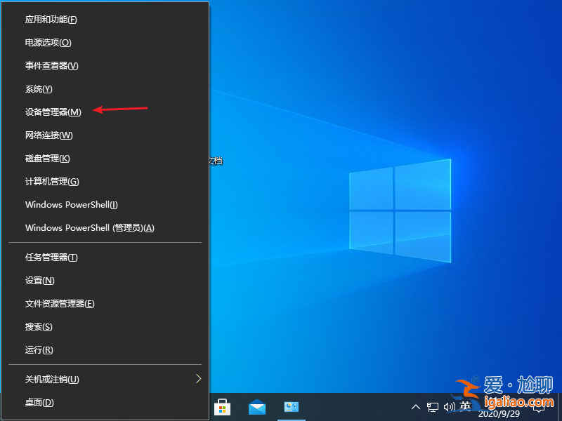Expand the 关机或注销 submenu arrow
This screenshot has height=421, width=562.
pos(199,379)
